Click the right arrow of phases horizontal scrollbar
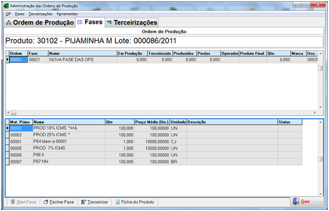This screenshot has height=211, width=329. point(315,113)
